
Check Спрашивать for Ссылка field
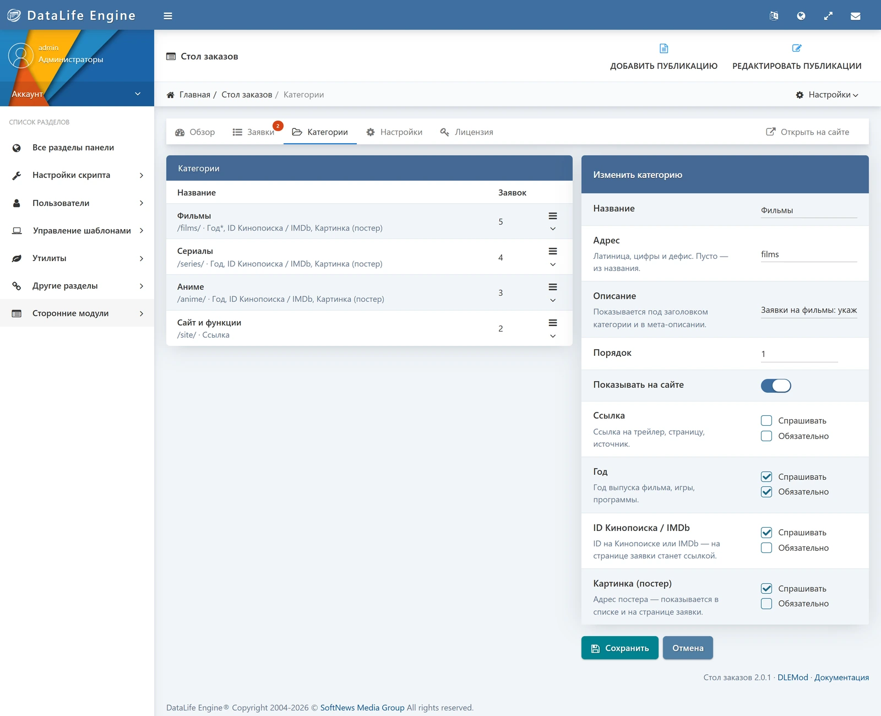(x=766, y=421)
